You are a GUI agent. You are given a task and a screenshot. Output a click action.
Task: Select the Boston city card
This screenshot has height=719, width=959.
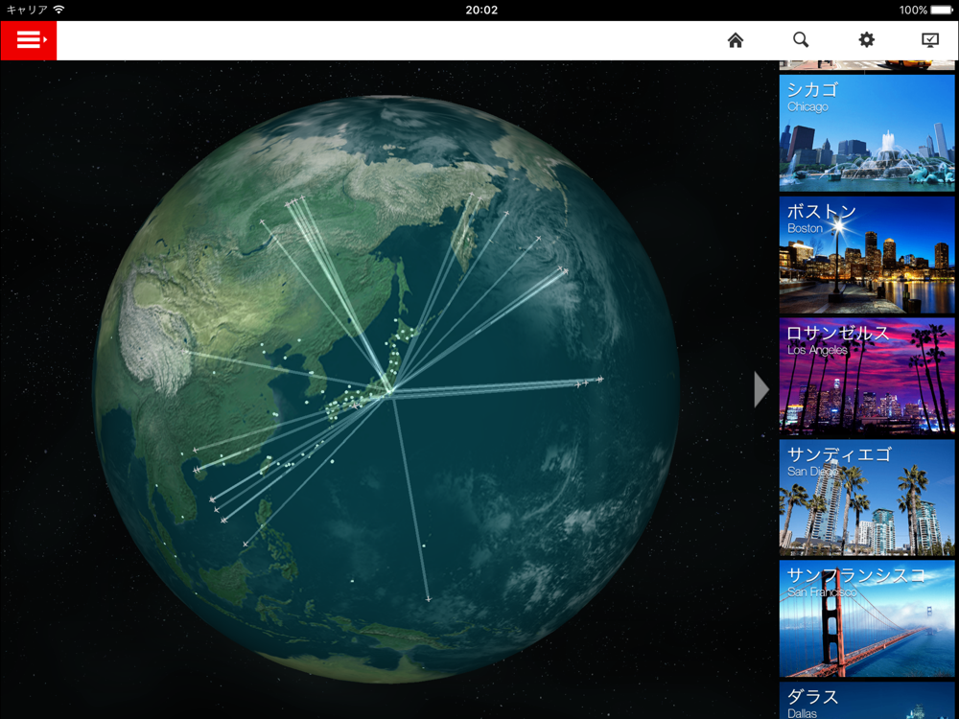[x=867, y=255]
